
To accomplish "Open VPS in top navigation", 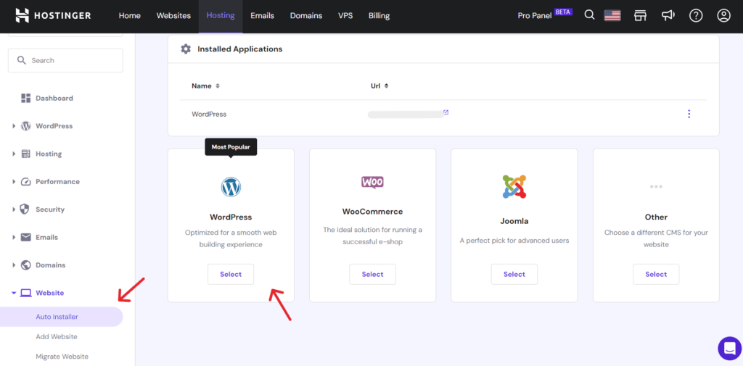I will pyautogui.click(x=345, y=16).
